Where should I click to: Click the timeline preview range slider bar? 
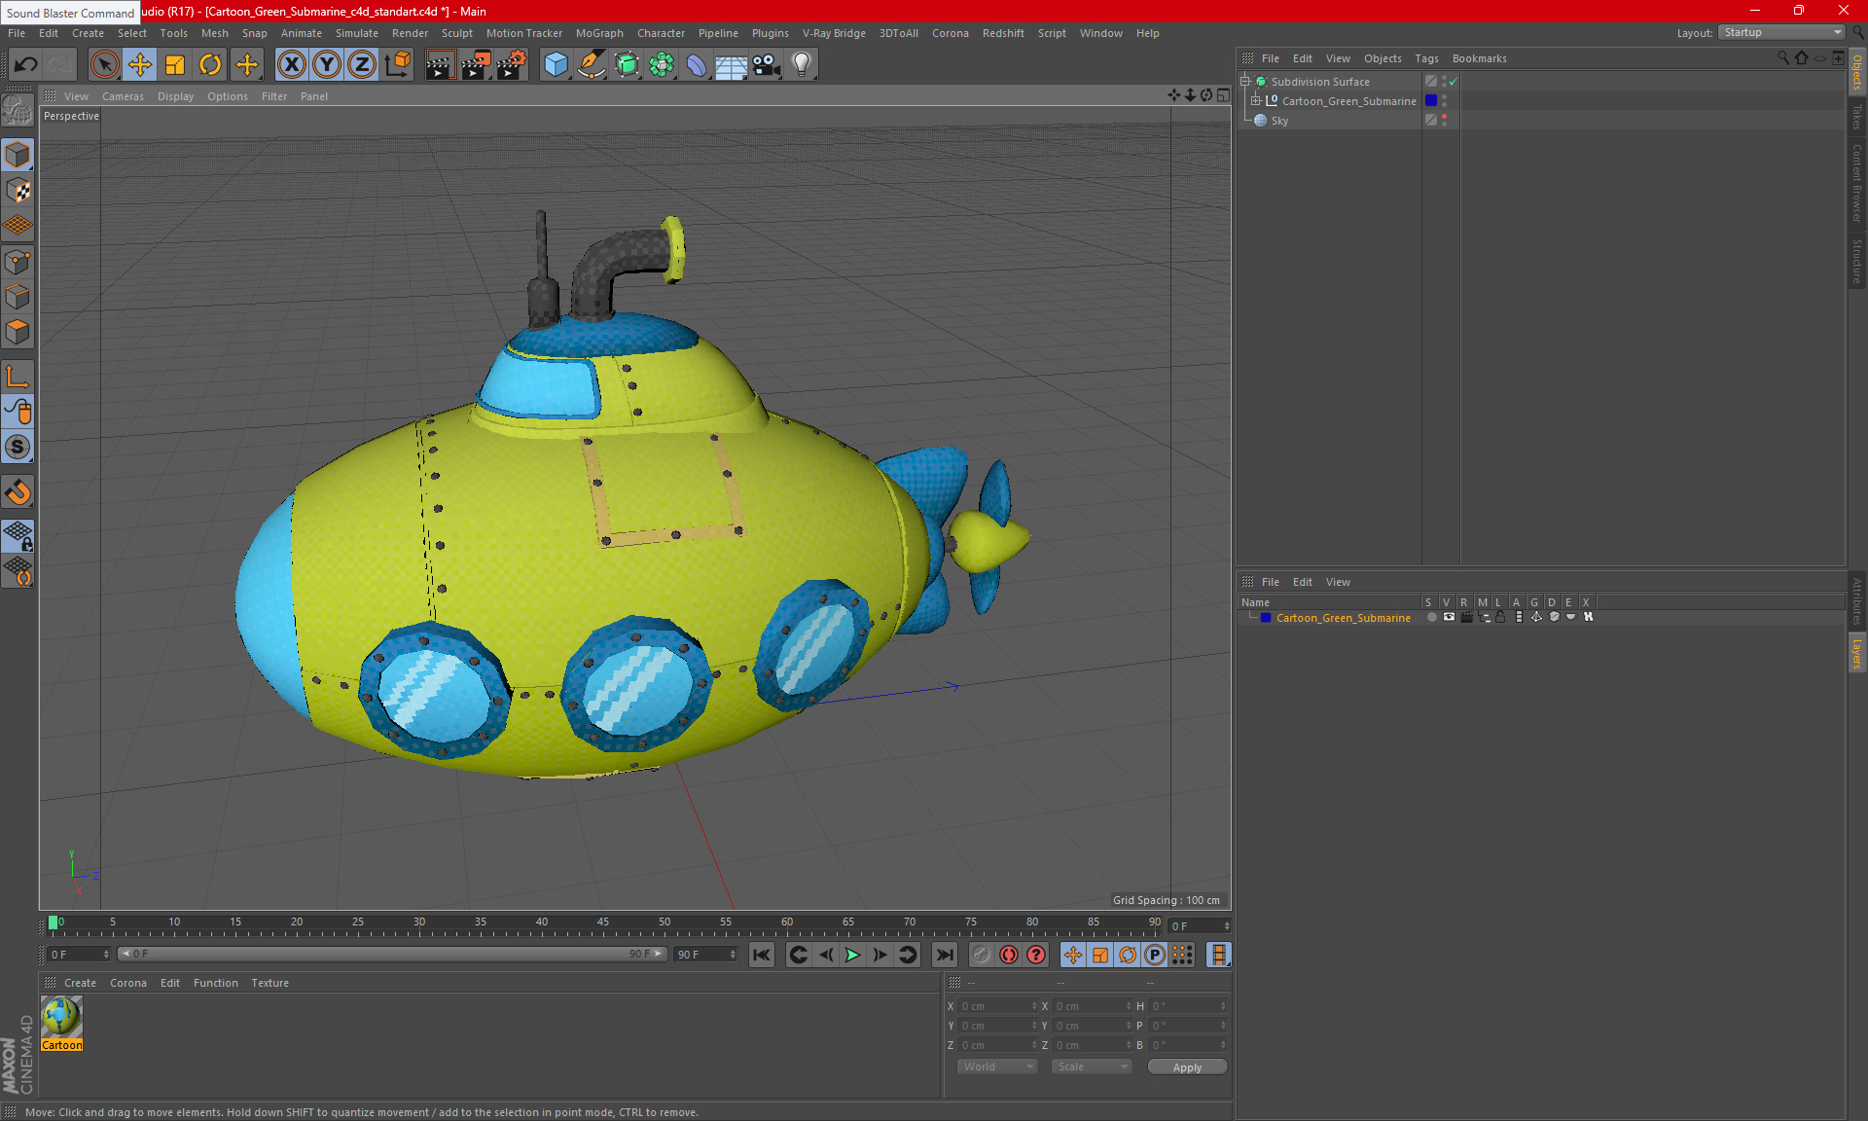[x=392, y=955]
